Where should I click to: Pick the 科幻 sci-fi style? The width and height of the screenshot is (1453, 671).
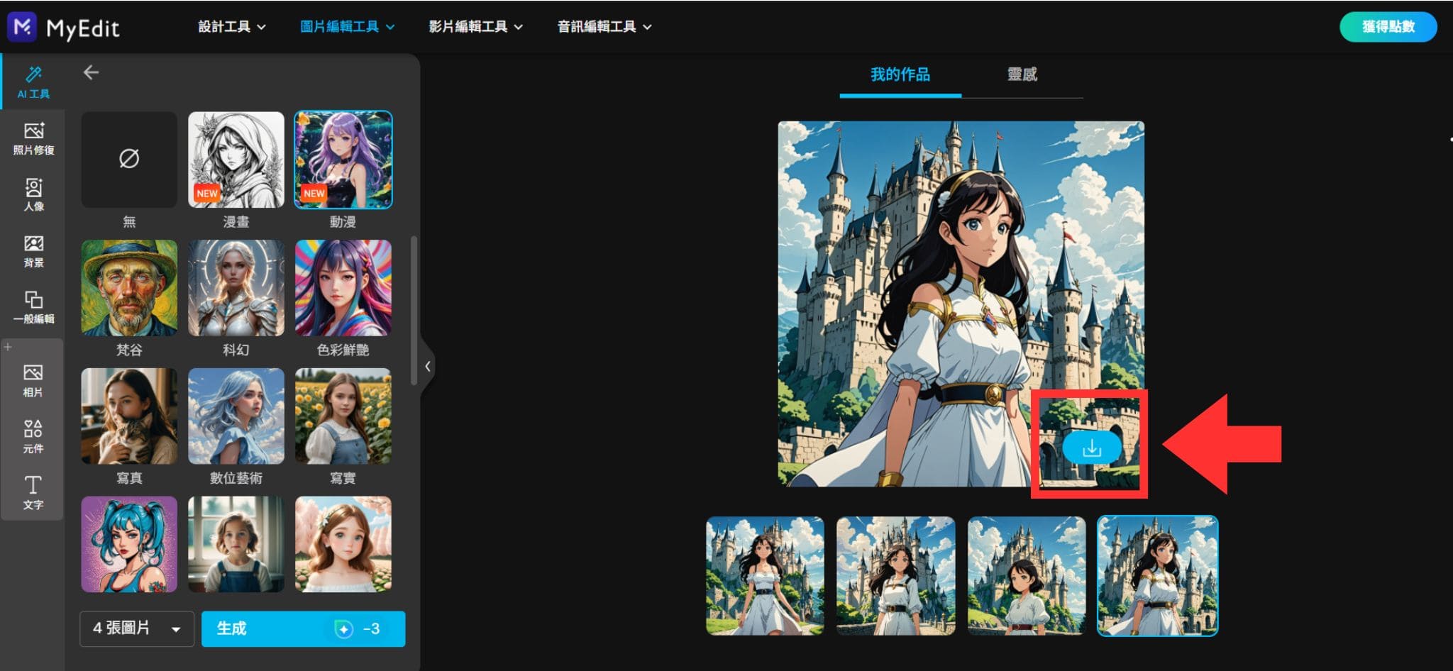click(x=236, y=288)
